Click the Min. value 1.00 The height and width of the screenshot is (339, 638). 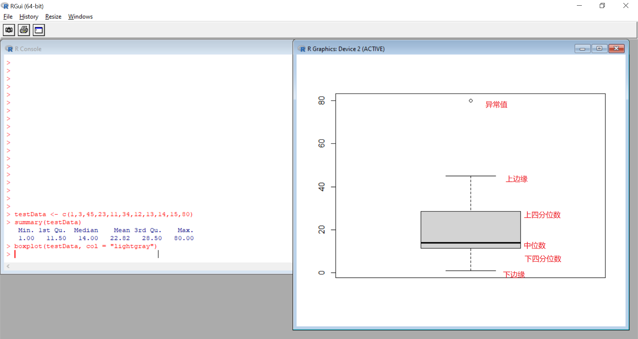(x=26, y=238)
